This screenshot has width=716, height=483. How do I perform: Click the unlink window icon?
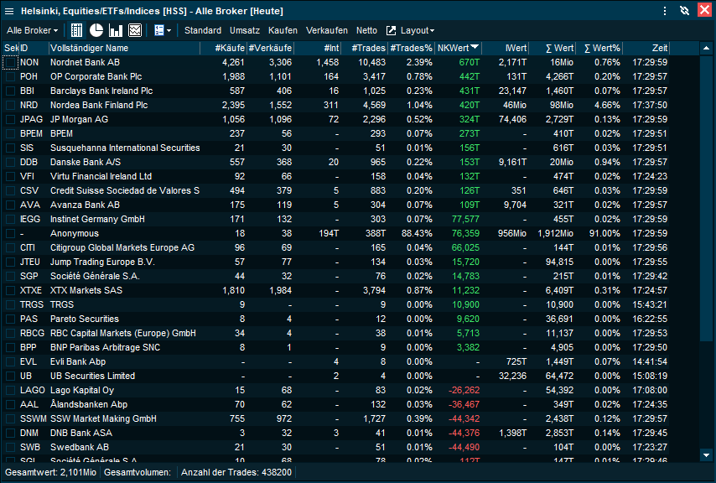684,11
